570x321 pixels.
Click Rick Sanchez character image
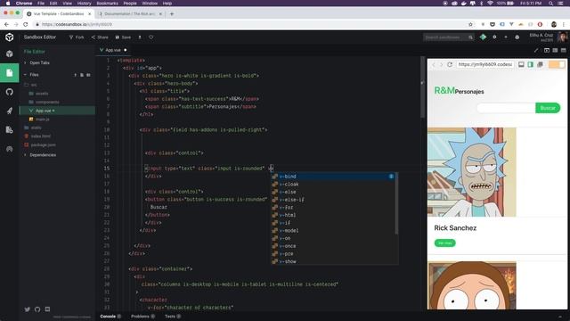[x=472, y=172]
